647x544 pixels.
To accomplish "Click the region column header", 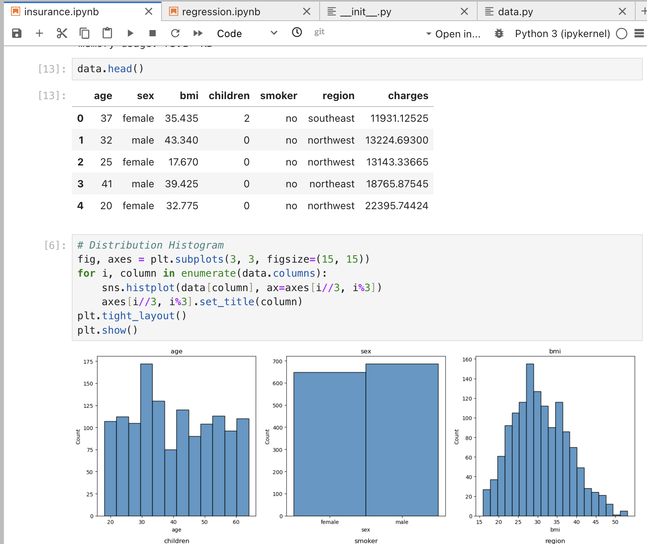I will pyautogui.click(x=338, y=96).
